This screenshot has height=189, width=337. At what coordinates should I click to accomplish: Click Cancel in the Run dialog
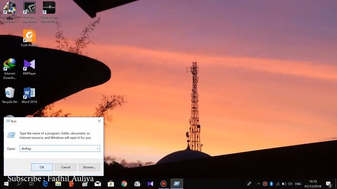click(65, 167)
